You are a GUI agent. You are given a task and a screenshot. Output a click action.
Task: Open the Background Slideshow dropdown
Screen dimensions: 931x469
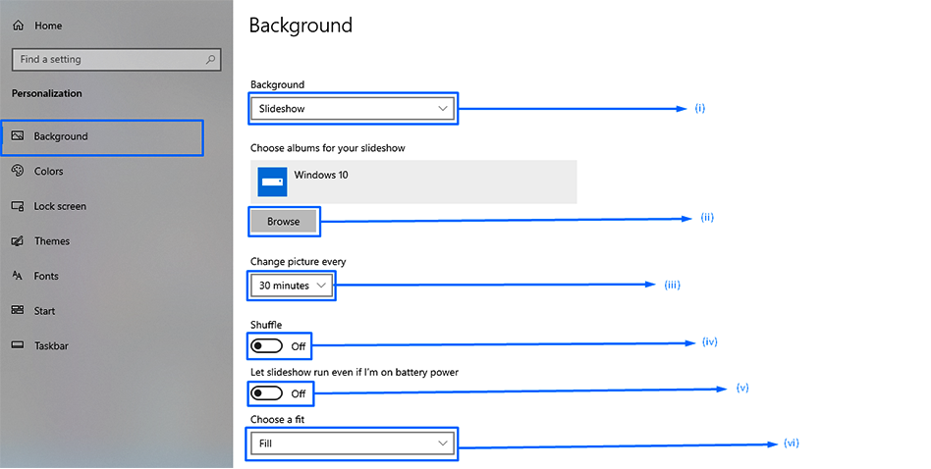point(353,109)
